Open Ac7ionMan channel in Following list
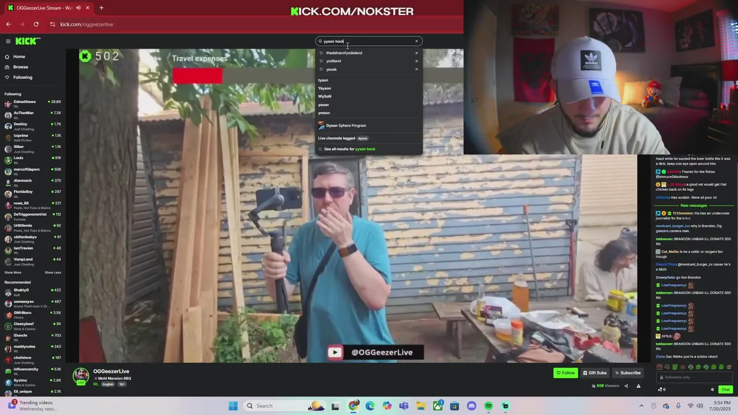The image size is (738, 415). click(x=33, y=114)
